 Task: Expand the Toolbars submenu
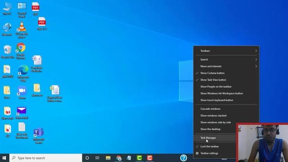[x=226, y=51]
